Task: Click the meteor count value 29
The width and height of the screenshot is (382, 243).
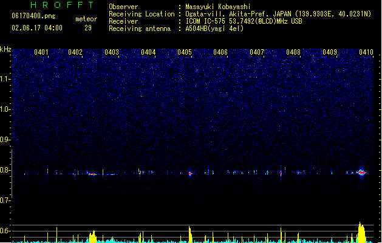Action: point(88,28)
